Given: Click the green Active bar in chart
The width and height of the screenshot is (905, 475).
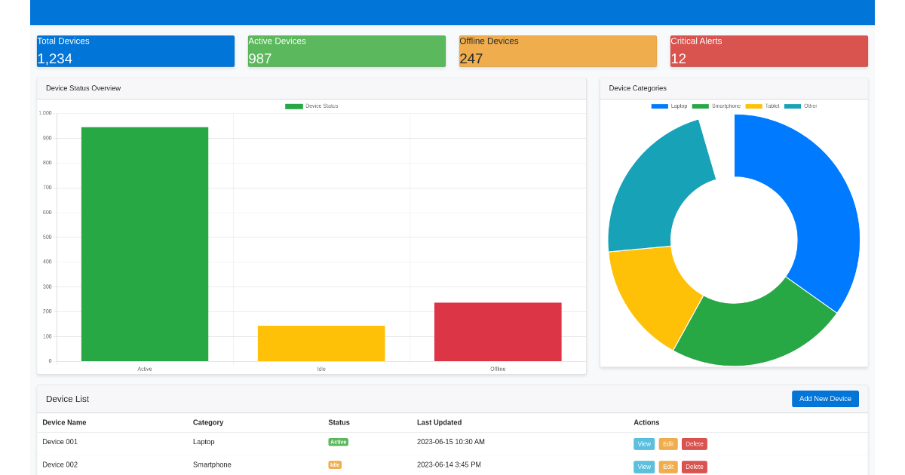Looking at the screenshot, I should [x=145, y=244].
